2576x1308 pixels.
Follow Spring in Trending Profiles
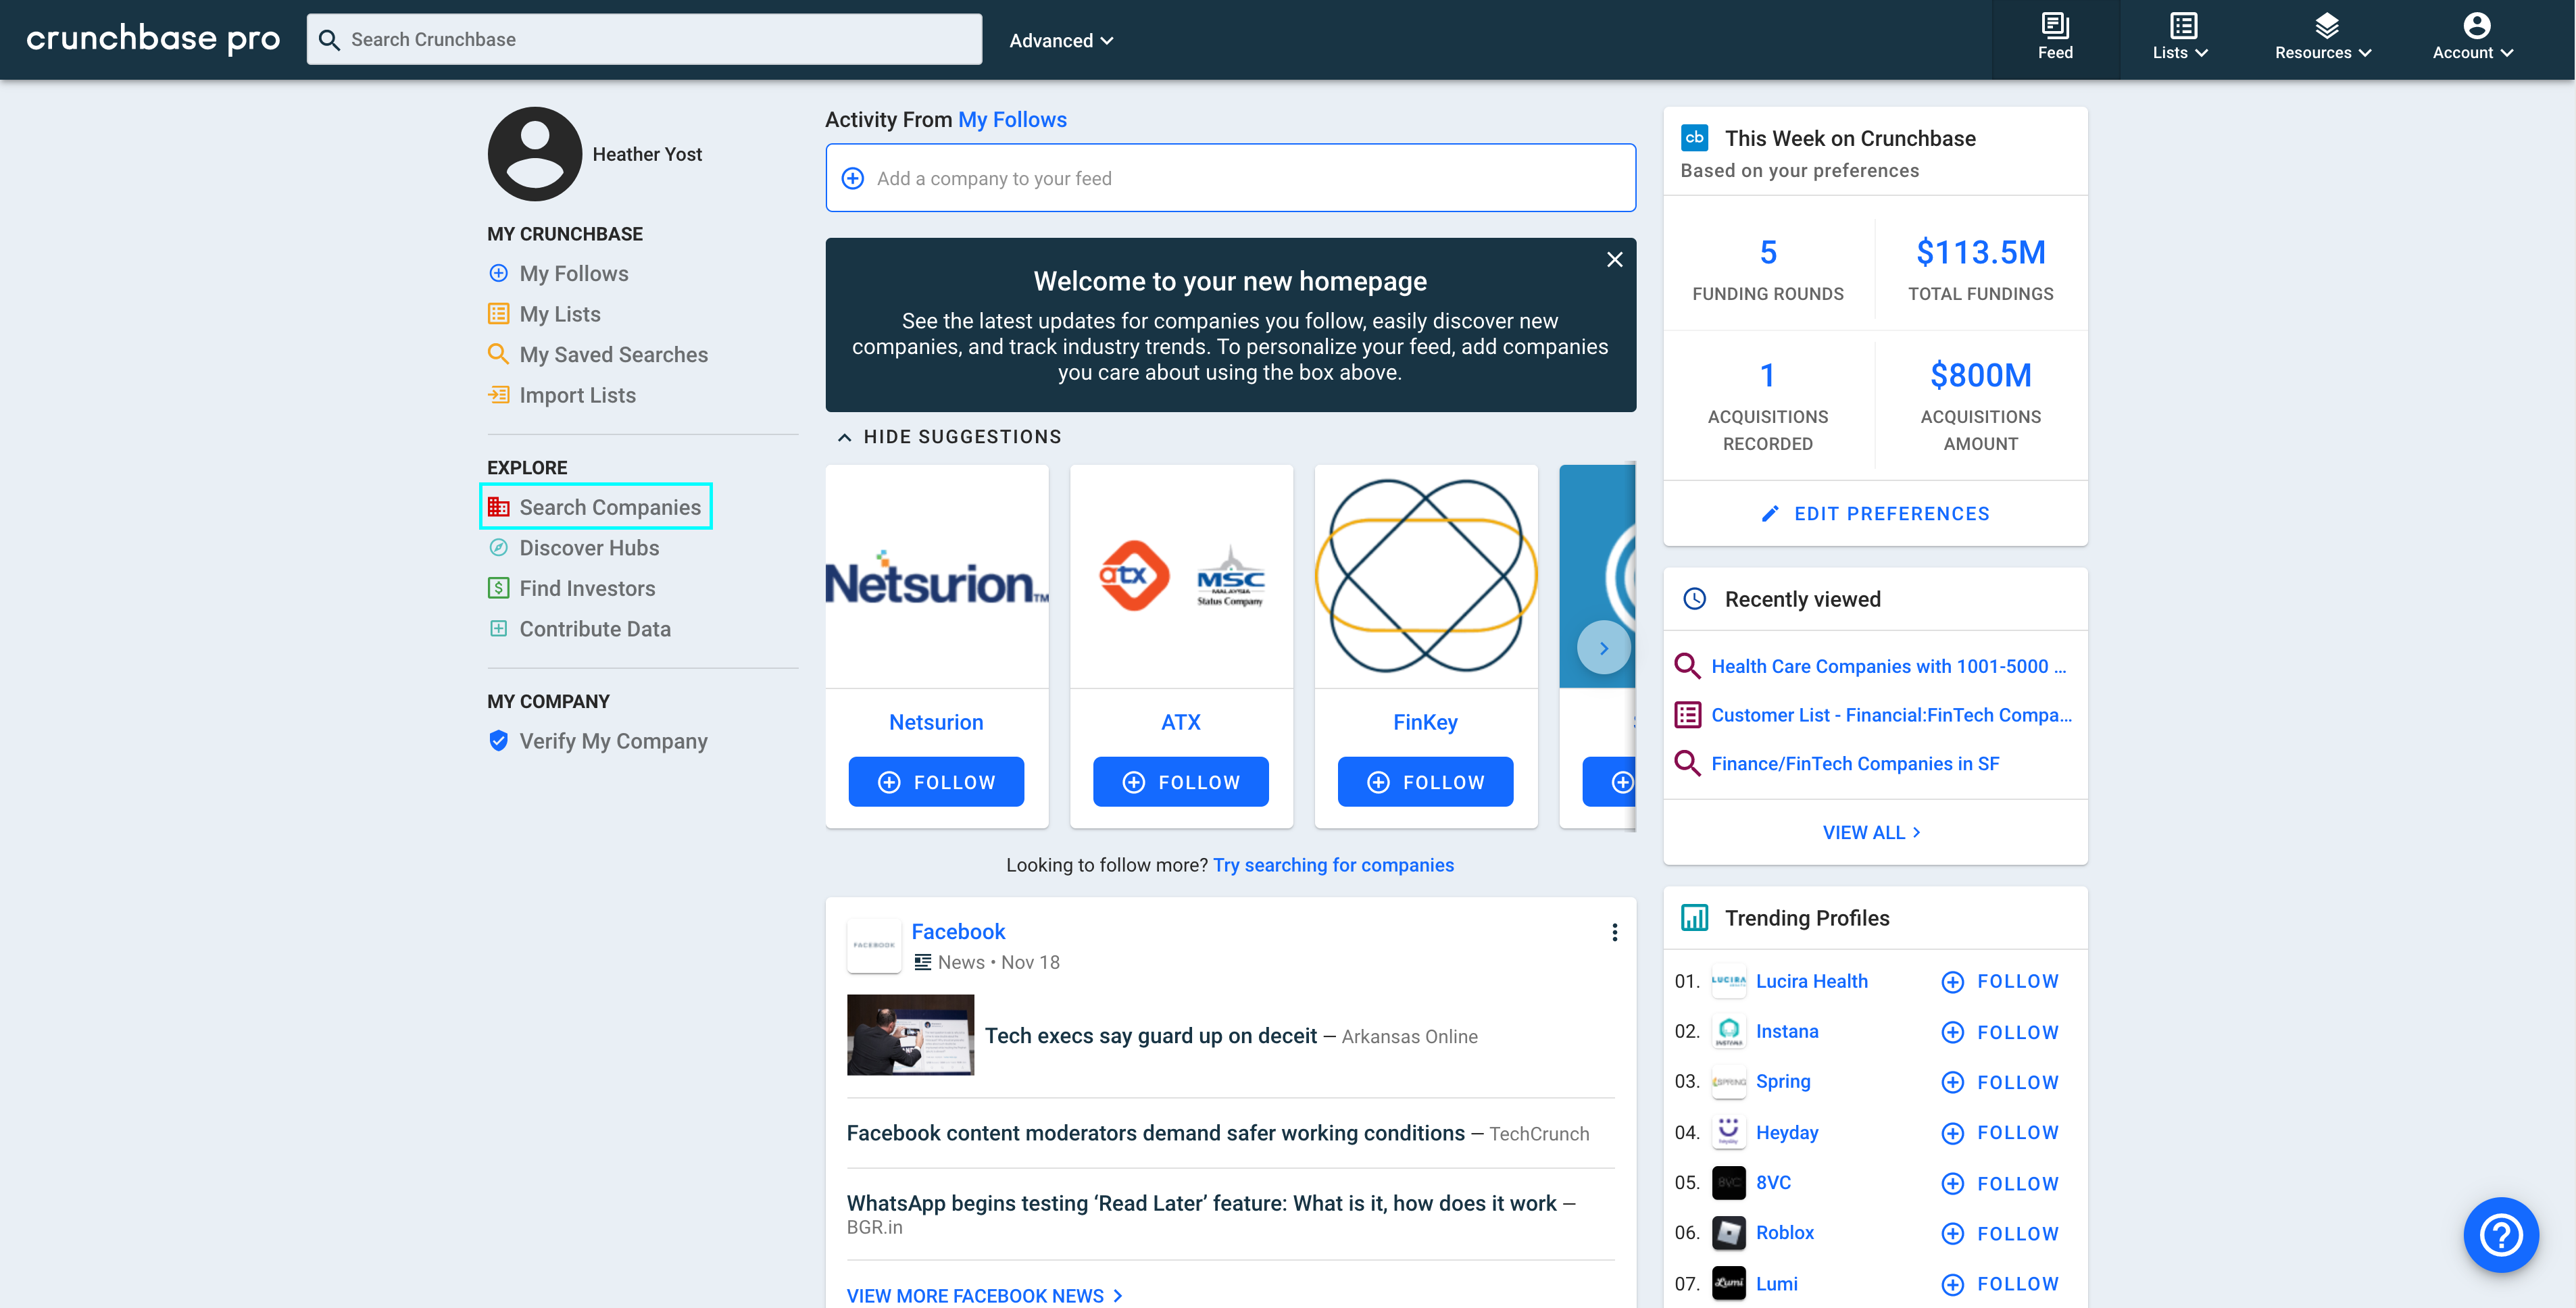[x=1999, y=1082]
